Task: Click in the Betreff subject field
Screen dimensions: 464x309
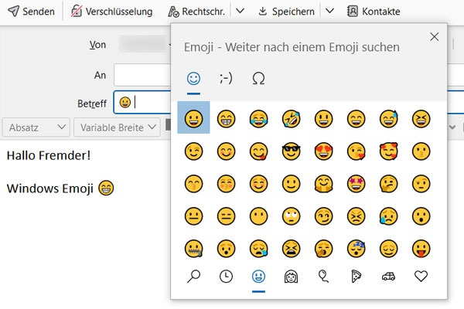Action: coord(142,102)
